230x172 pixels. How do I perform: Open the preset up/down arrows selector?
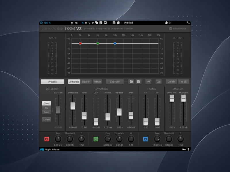[170, 23]
